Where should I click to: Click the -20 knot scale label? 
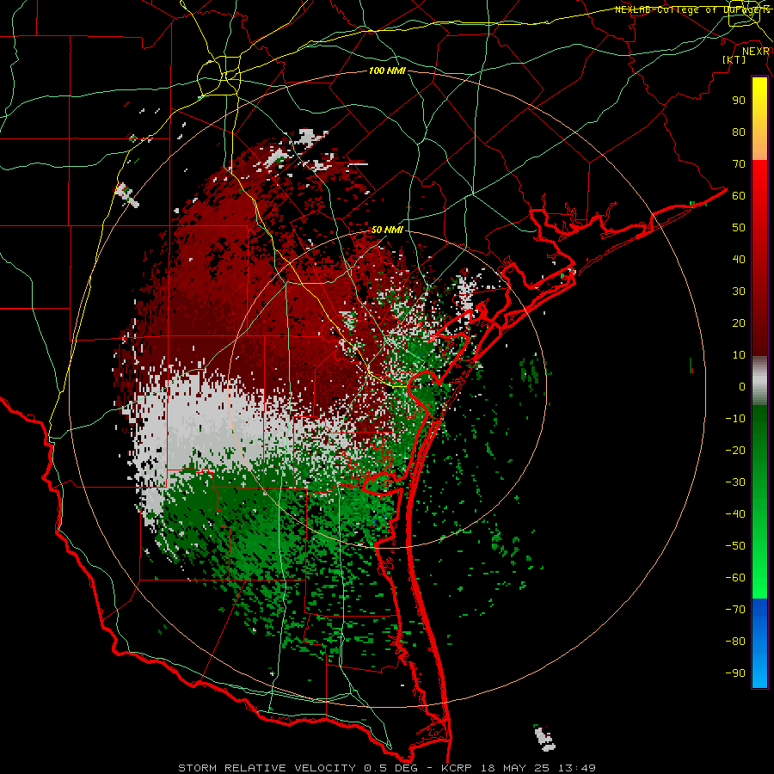click(x=735, y=451)
